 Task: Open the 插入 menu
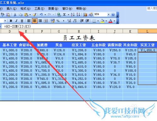point(12,8)
